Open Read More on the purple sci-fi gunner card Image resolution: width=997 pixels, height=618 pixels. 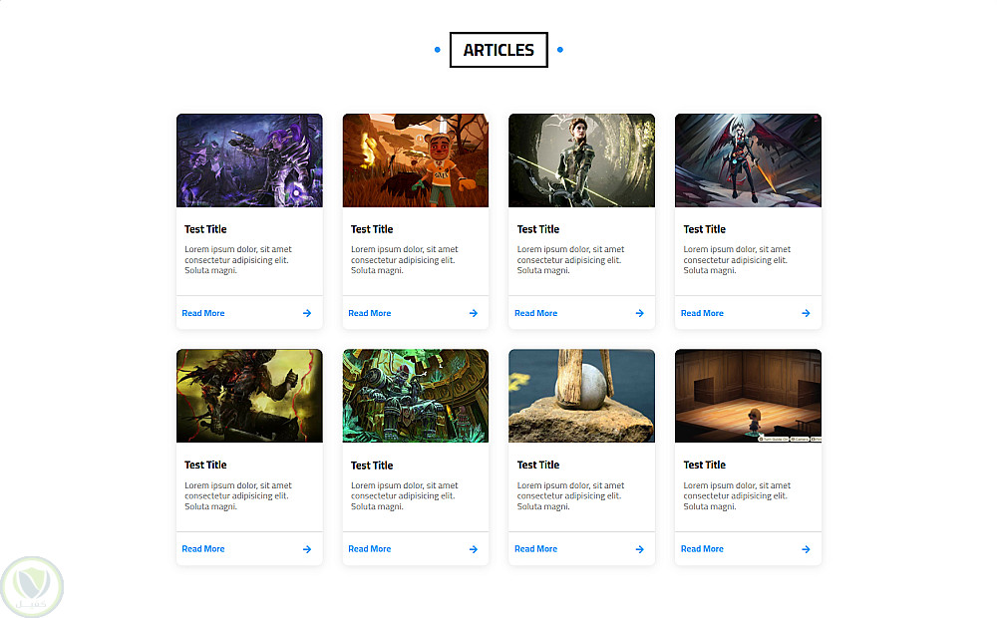click(x=202, y=313)
